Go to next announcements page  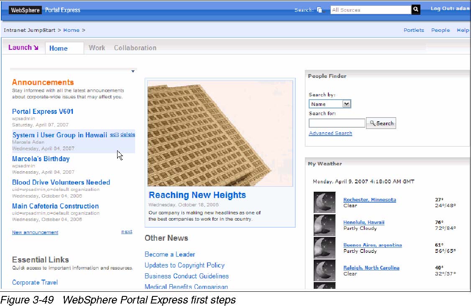point(127,231)
